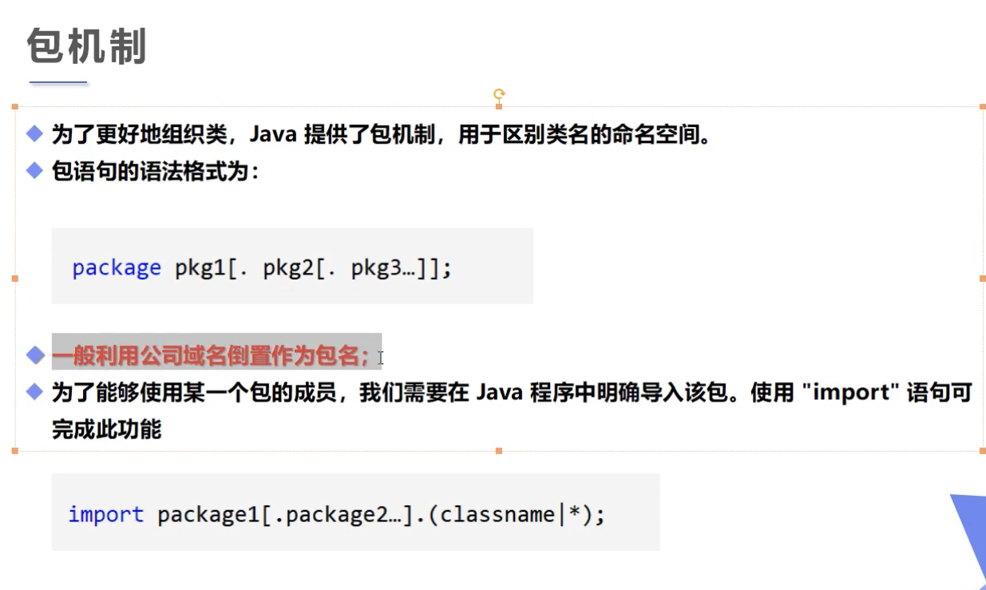
Task: Click the diamond bullet before 包语句的语法格式为
Action: (34, 171)
